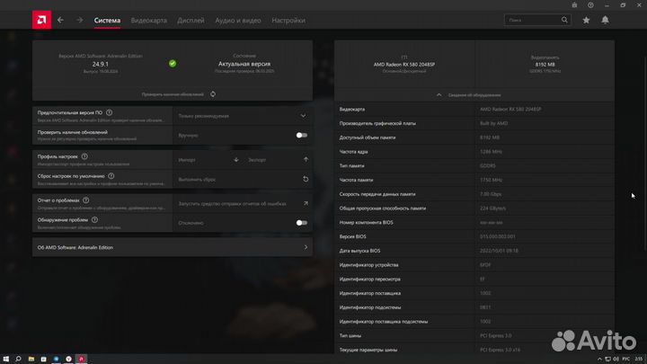Click the search magnifier icon

click(563, 19)
